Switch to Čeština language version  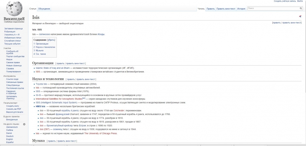[x=10, y=130]
